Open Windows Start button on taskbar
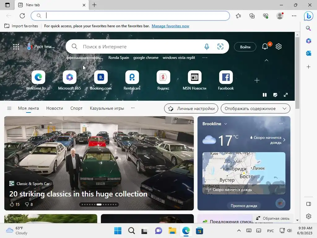 118,231
